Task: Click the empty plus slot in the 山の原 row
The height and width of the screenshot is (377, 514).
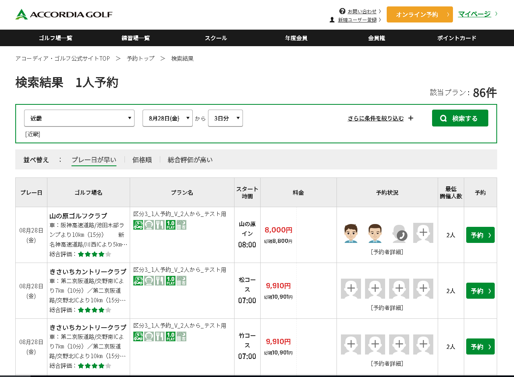Action: 423,233
